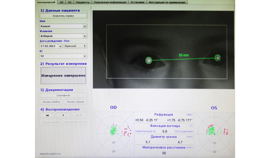Open the Пол selector showing Мужской
The image size is (273, 158).
pyautogui.click(x=75, y=46)
